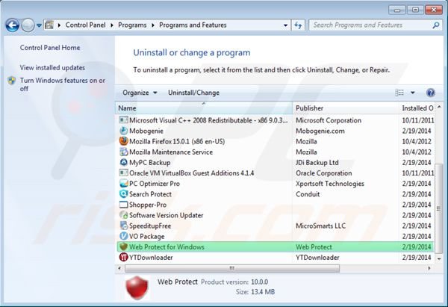Screen dimensions: 448x307
Task: Select MyPC Backup entry name
Action: (150, 163)
